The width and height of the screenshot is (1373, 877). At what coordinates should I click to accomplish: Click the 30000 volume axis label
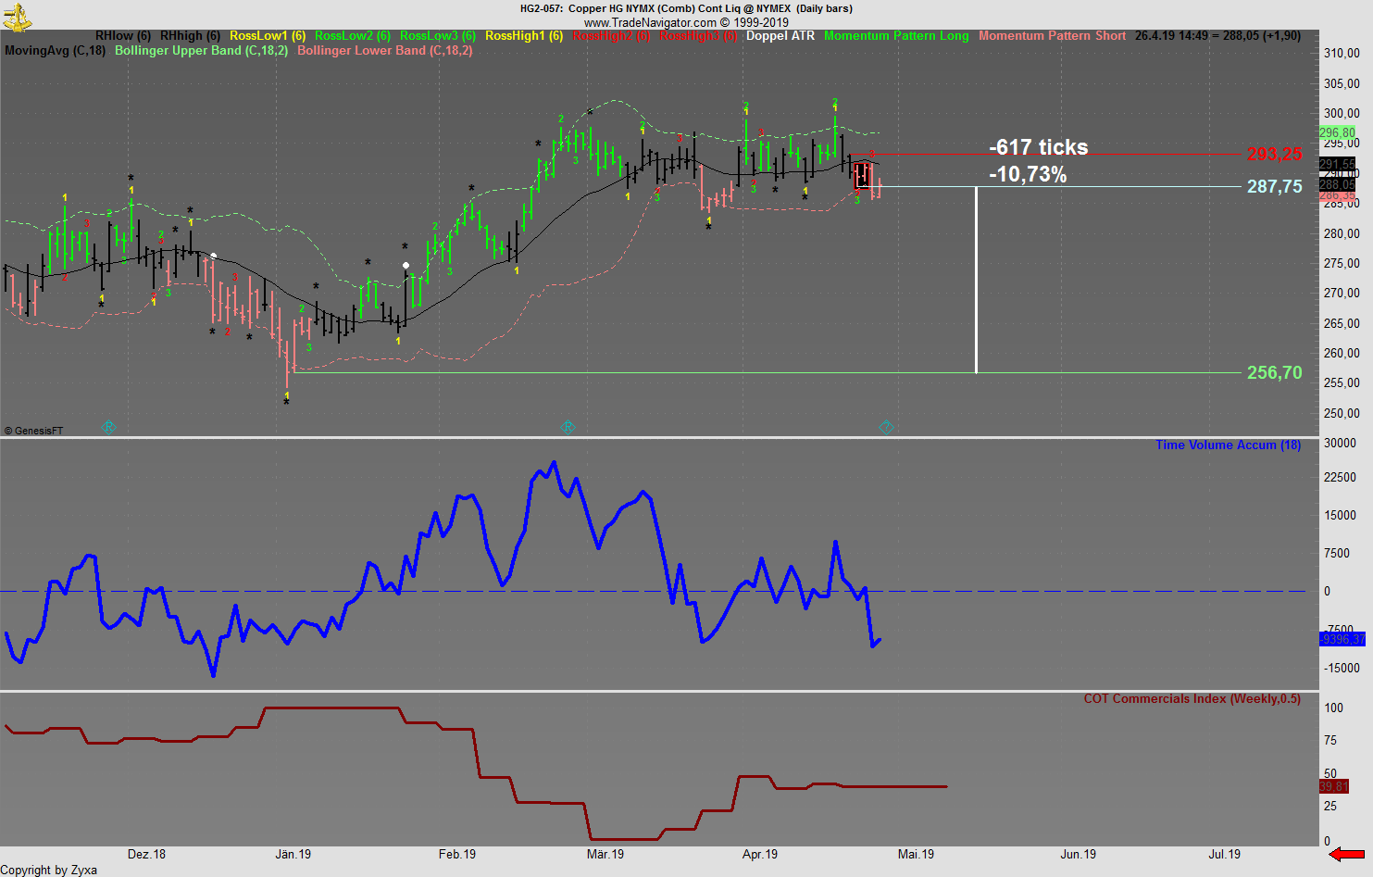point(1340,444)
